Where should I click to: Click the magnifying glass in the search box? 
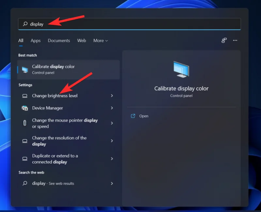pos(24,24)
